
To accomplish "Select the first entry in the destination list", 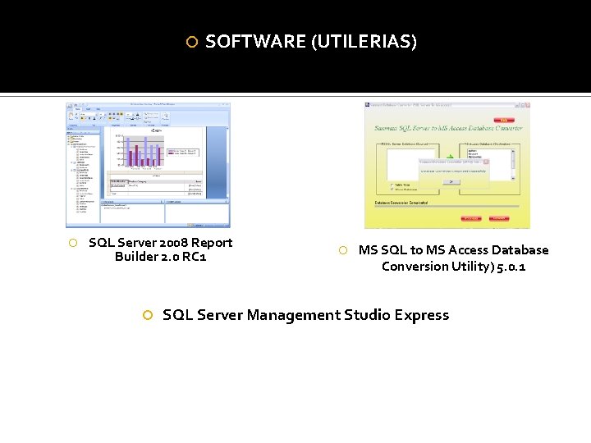I will (x=473, y=151).
